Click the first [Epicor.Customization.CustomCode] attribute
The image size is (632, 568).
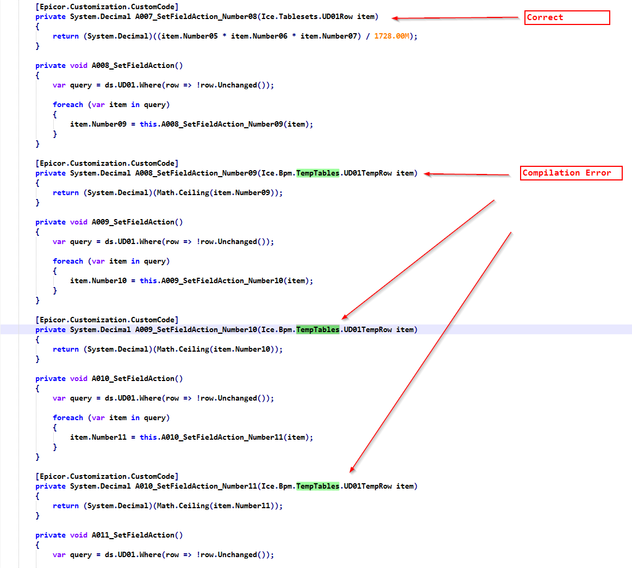[107, 7]
